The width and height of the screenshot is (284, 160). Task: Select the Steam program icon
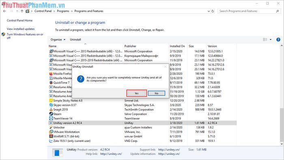click(51, 114)
